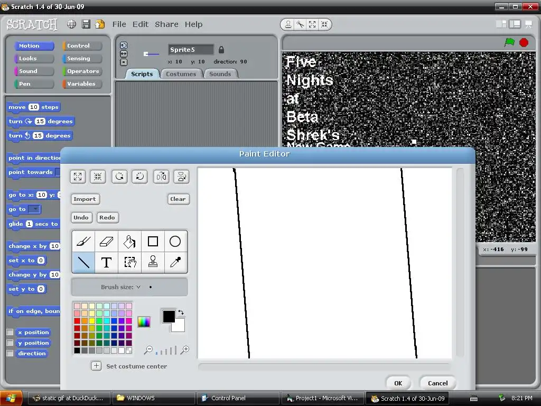This screenshot has width=541, height=406.
Task: Set rotation style to don't rotate
Action: 124,62
